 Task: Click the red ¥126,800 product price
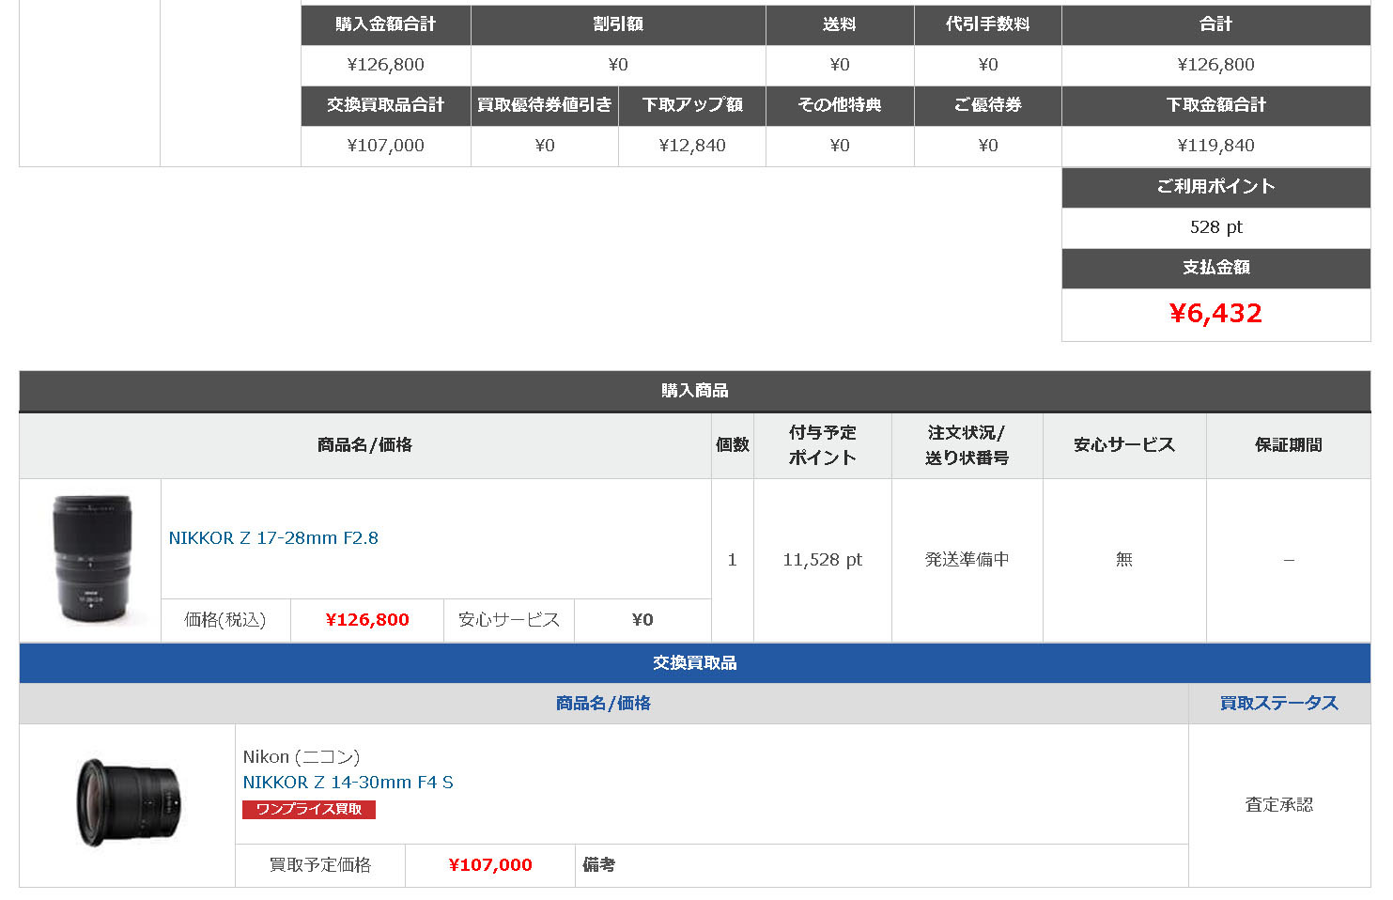(367, 620)
